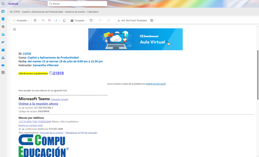This screenshot has width=259, height=157.
Task: Open the People contacts icon
Action: click(x=3, y=34)
